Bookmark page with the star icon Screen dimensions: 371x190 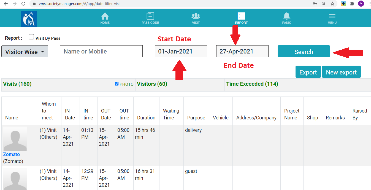pyautogui.click(x=332, y=4)
